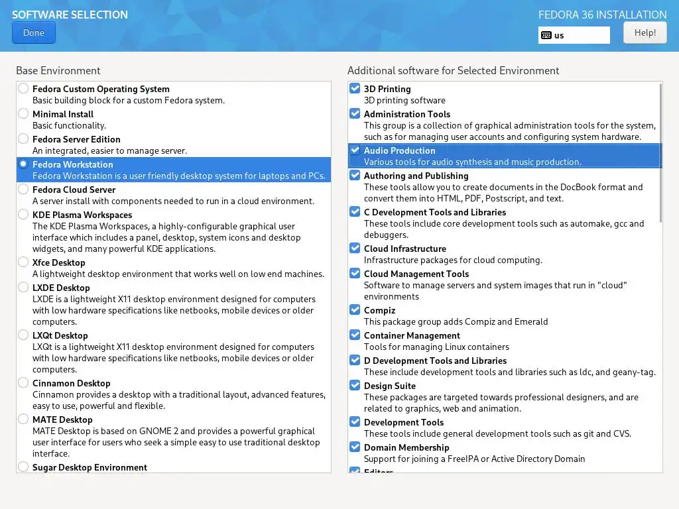Click 'This package group adds Compiz and Emerald'

pyautogui.click(x=456, y=321)
